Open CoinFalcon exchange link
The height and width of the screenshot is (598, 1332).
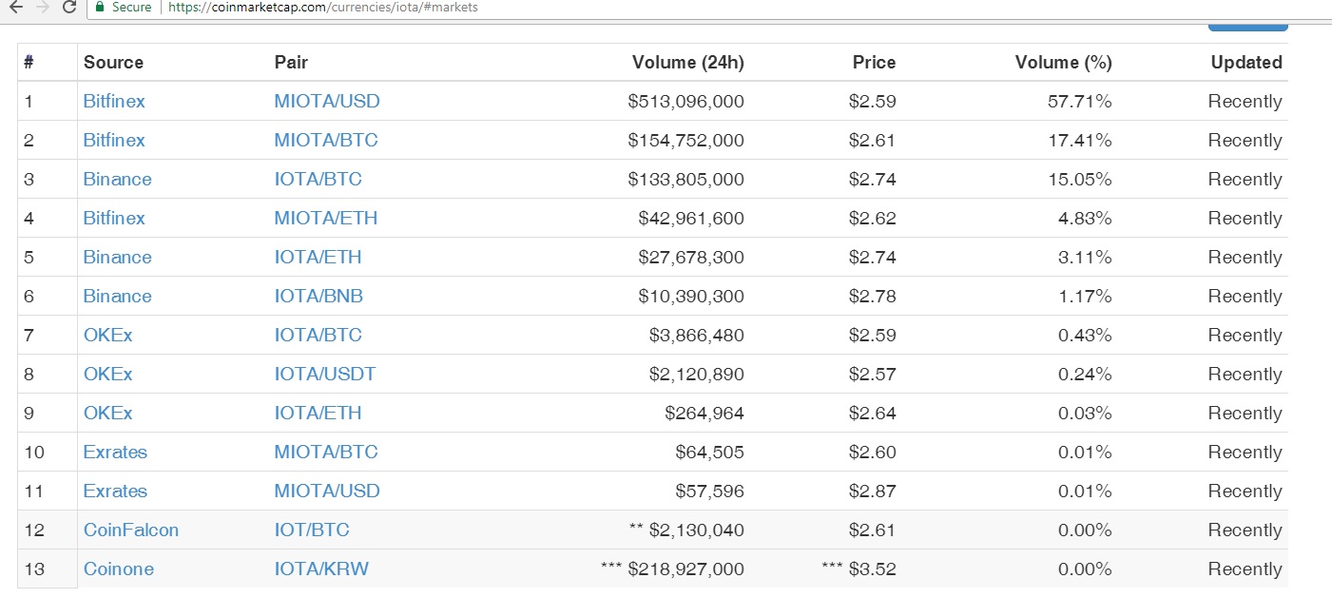point(131,530)
